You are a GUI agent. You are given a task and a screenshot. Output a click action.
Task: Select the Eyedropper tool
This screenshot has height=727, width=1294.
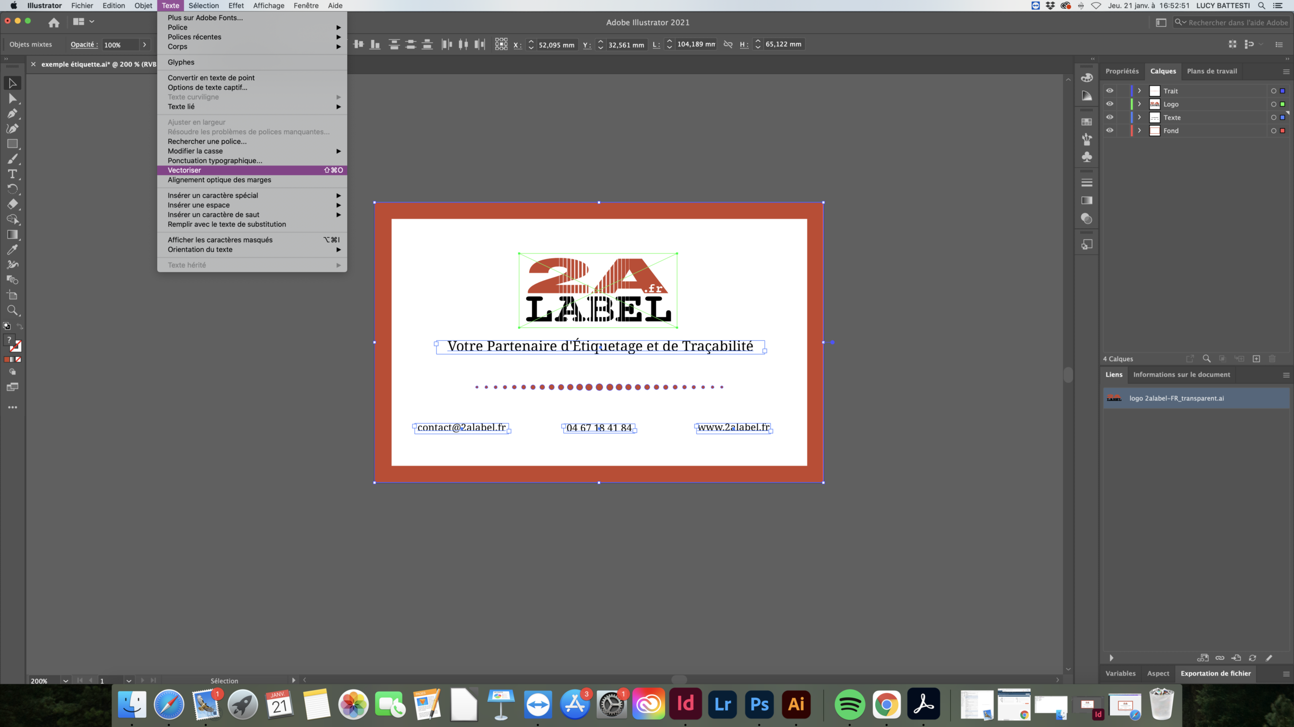[x=13, y=250]
